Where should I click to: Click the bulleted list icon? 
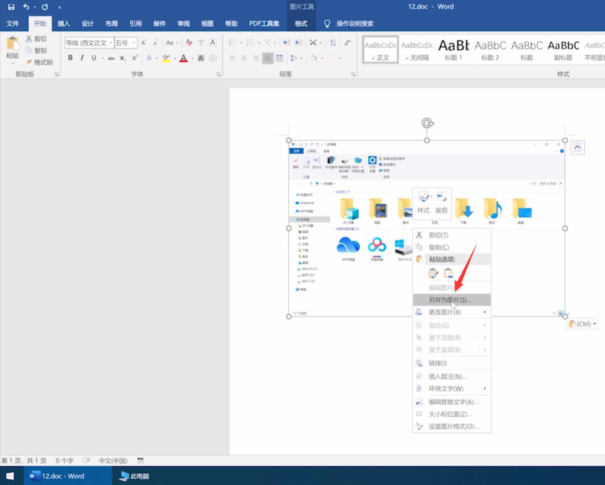(x=233, y=43)
